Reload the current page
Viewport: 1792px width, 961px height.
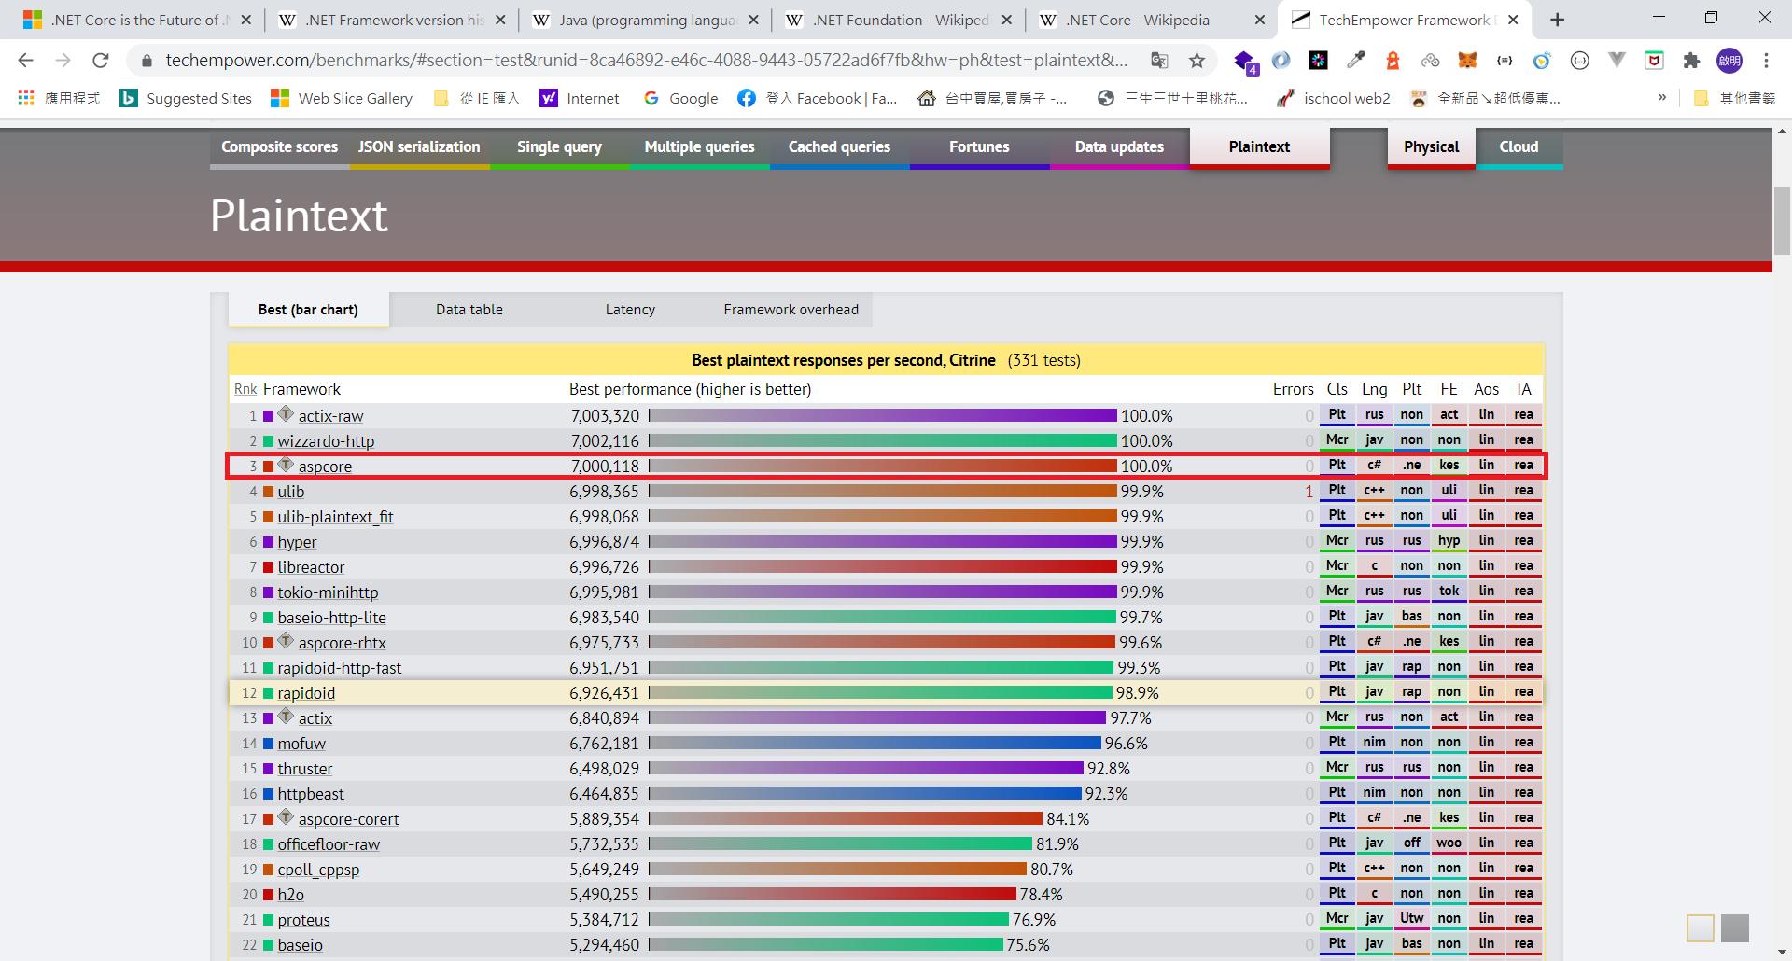[x=100, y=61]
